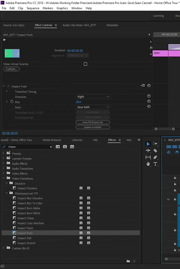This screenshot has height=269, width=180.
Task: Enable the Show Actual Sources checkbox
Action: (85, 64)
